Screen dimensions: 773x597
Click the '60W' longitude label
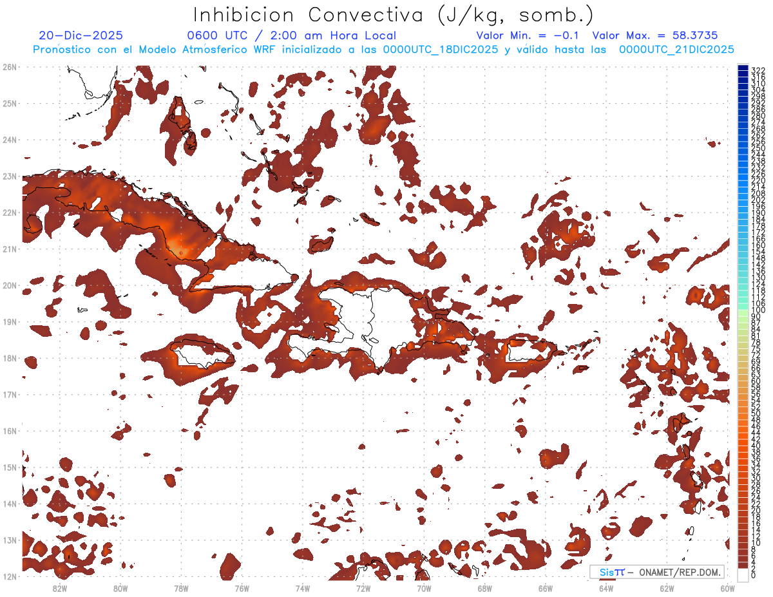pos(727,588)
